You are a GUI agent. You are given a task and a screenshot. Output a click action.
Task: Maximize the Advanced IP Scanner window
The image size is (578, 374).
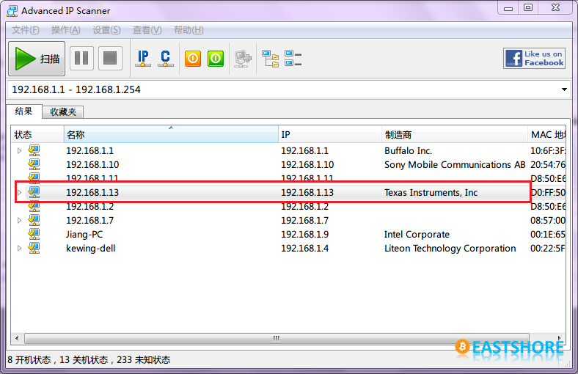pyautogui.click(x=528, y=8)
